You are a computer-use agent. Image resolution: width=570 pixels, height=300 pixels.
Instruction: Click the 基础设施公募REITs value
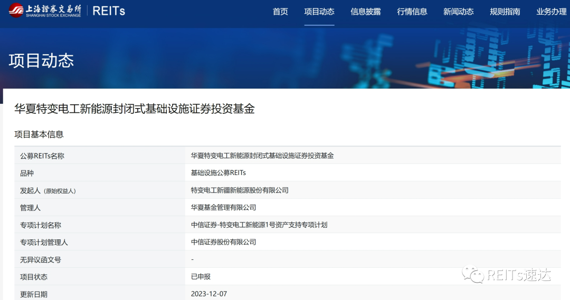pyautogui.click(x=218, y=173)
